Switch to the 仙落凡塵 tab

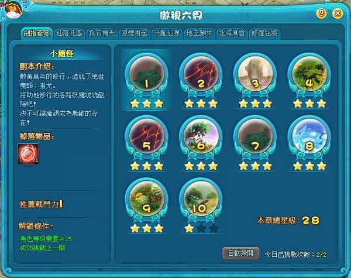tap(70, 33)
